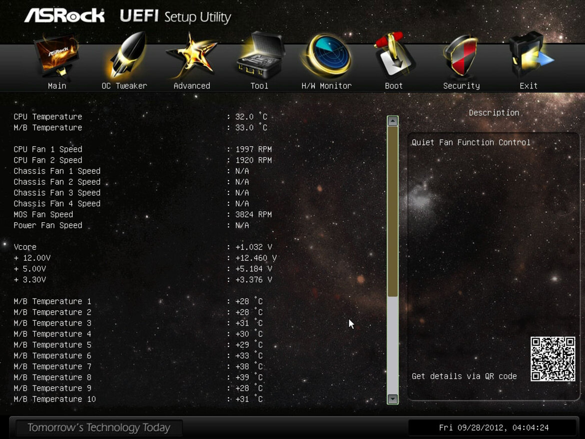Switch to the Exit tab label
The height and width of the screenshot is (439, 585).
(x=528, y=86)
